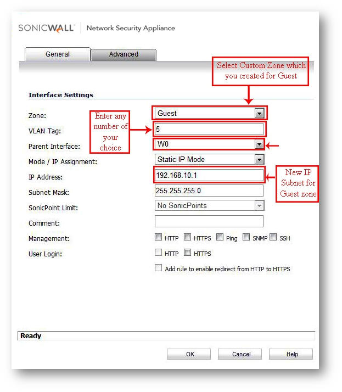The height and width of the screenshot is (392, 342).
Task: Open Help for interface settings
Action: pos(291,354)
